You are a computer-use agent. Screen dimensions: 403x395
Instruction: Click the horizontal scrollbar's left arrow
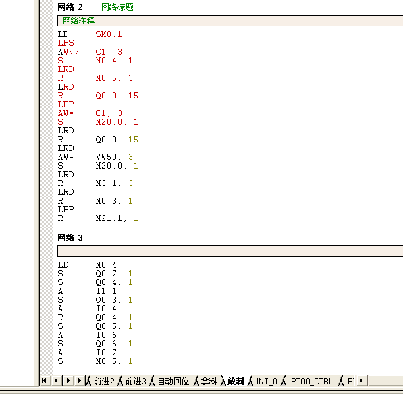361,380
